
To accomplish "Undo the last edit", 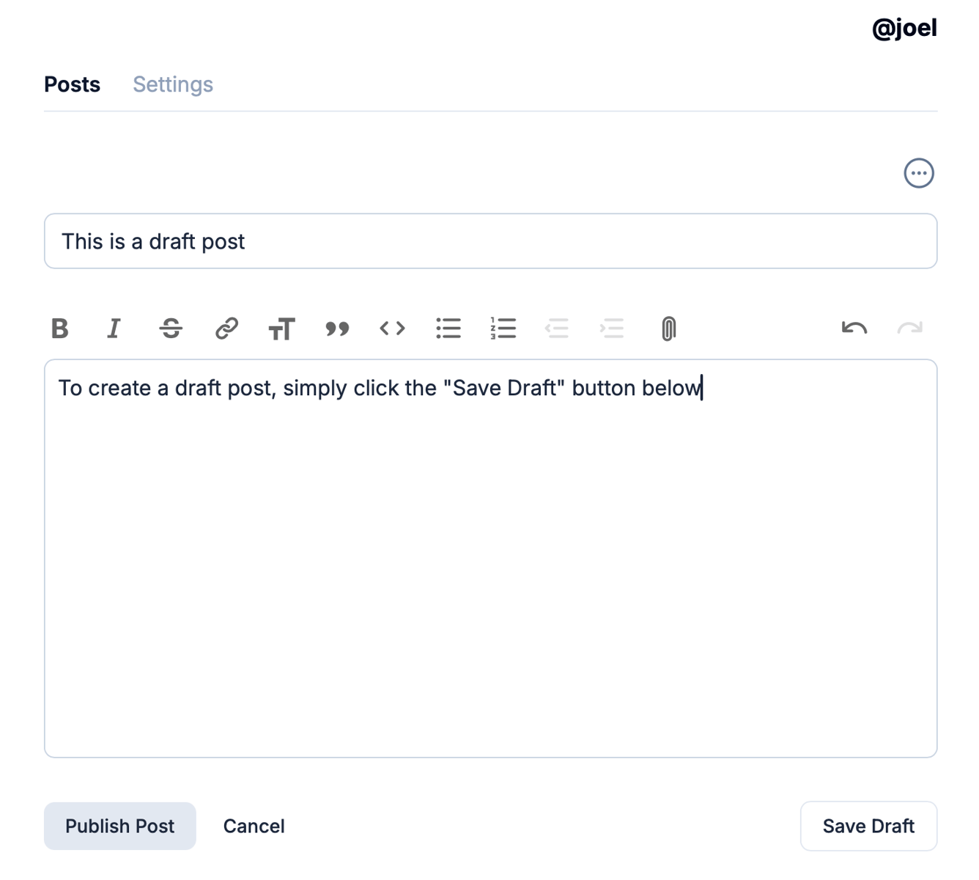I will (x=854, y=329).
